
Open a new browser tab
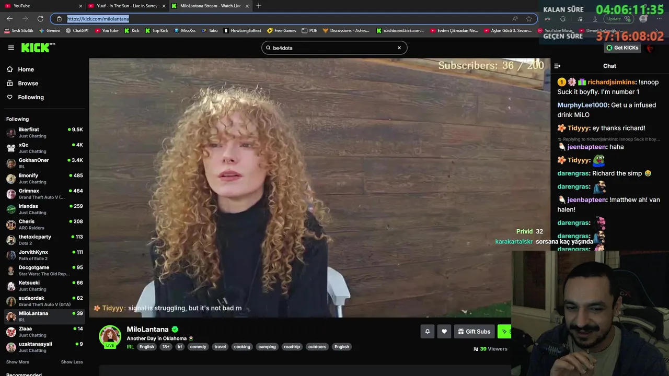(258, 6)
